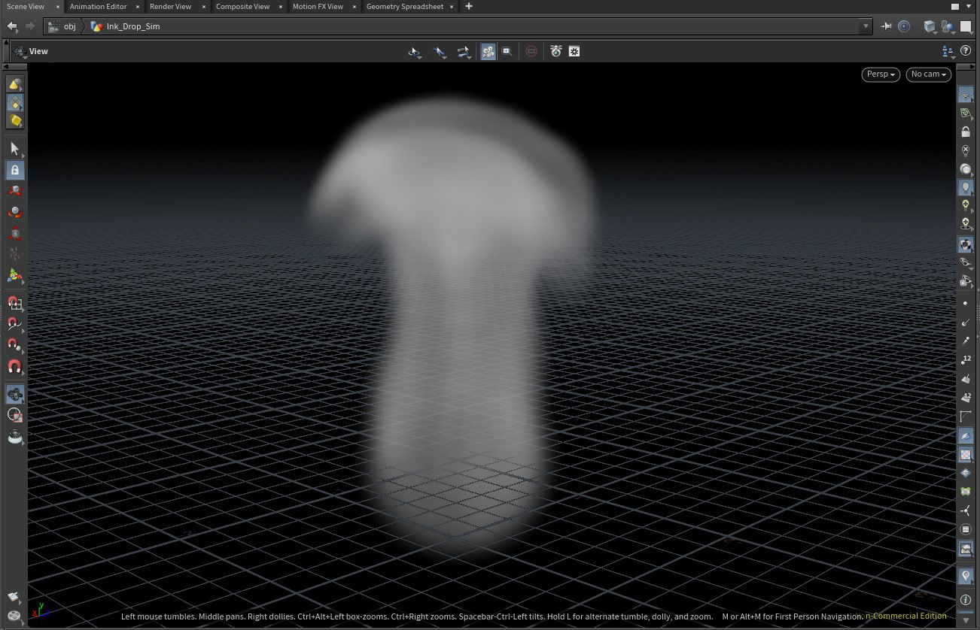Switch to the Scene View tab
Viewport: 980px width, 630px height.
pos(26,6)
